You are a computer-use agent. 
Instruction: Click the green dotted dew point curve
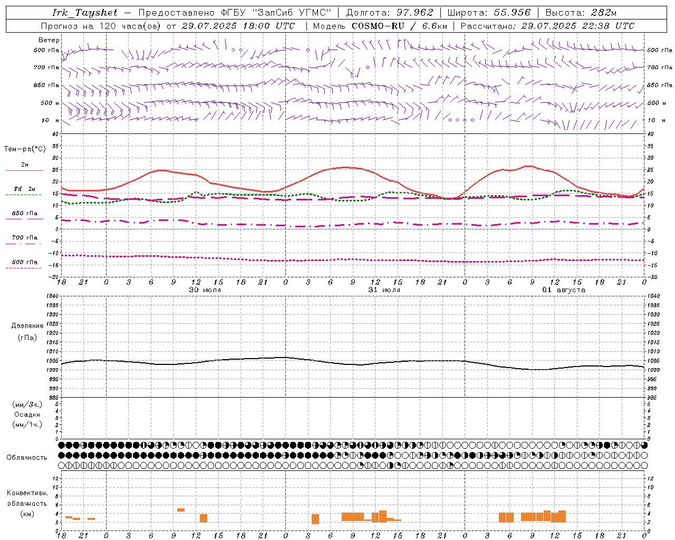tap(352, 200)
